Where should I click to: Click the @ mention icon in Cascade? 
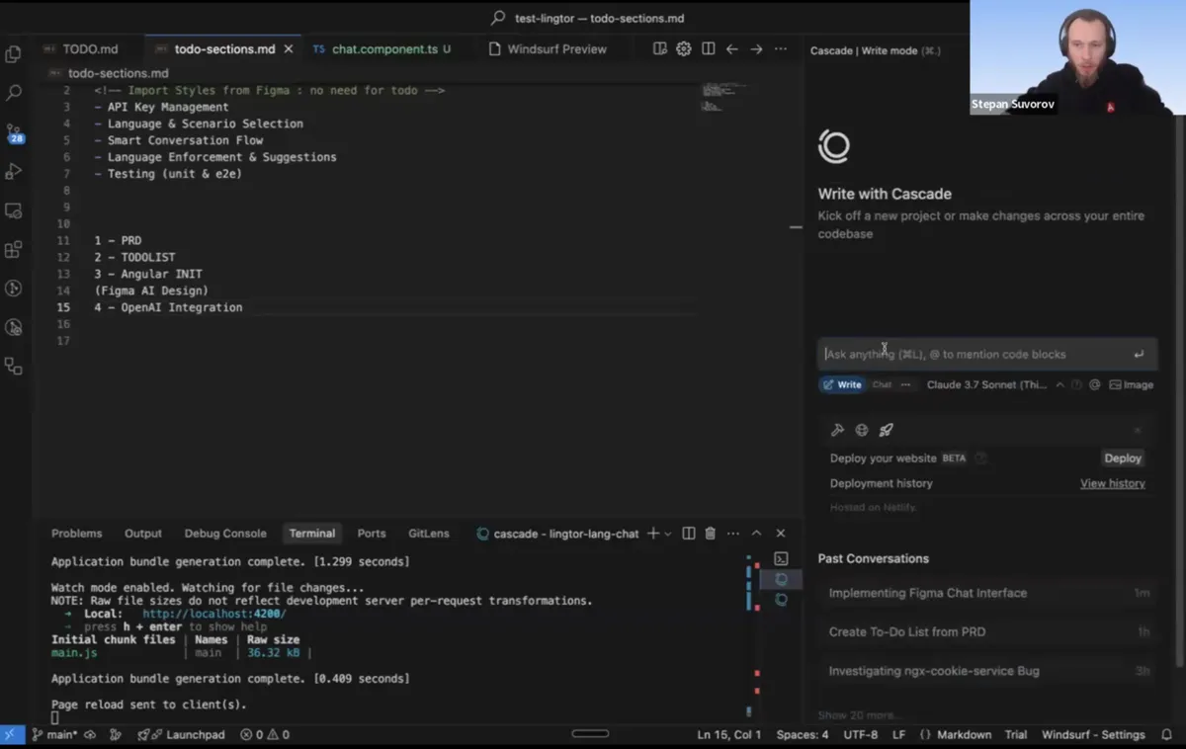1095,384
